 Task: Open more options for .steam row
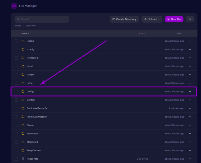pyautogui.click(x=190, y=75)
